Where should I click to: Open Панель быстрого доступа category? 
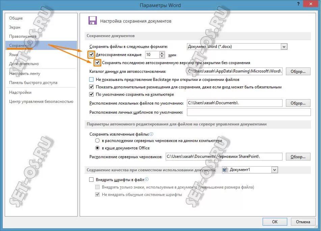pyautogui.click(x=41, y=83)
